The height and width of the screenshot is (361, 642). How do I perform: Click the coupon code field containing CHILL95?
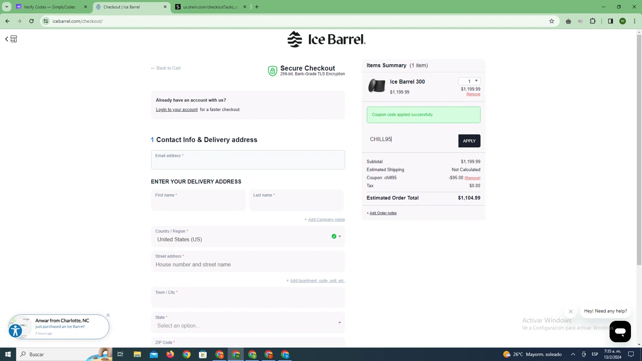(x=412, y=139)
